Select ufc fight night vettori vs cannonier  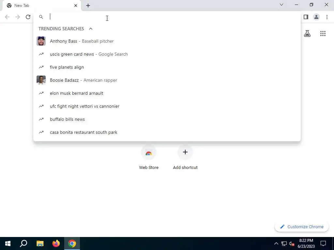[167, 106]
